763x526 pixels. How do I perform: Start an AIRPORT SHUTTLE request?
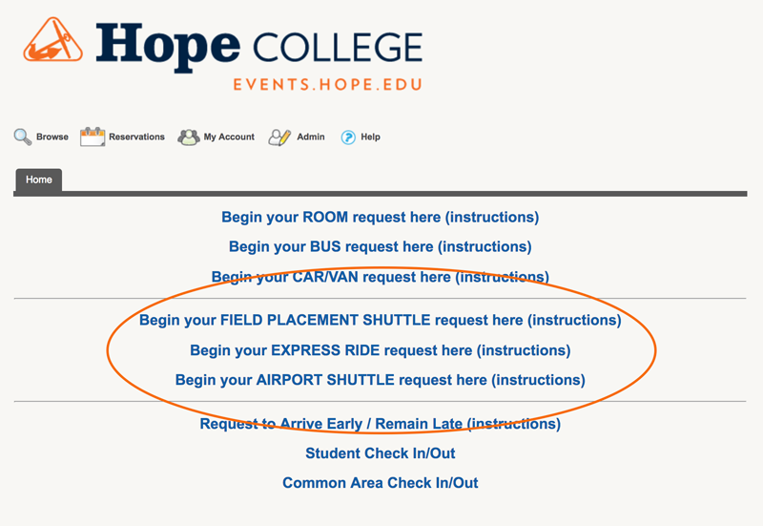[x=380, y=380]
